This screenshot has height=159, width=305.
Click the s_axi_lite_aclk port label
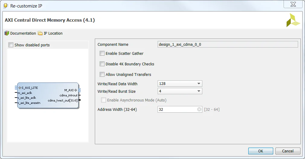click(27, 98)
